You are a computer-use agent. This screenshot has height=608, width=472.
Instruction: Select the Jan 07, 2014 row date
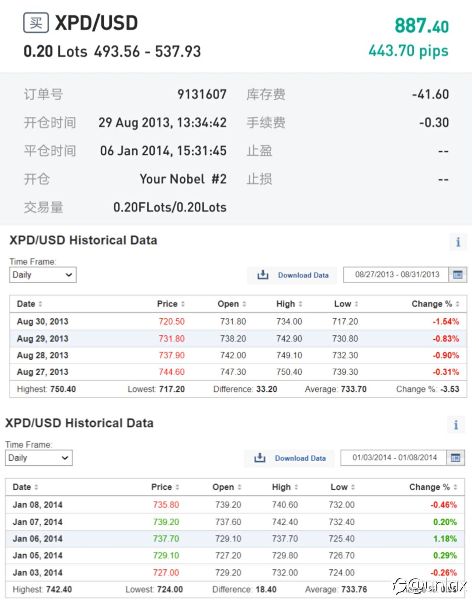38,522
